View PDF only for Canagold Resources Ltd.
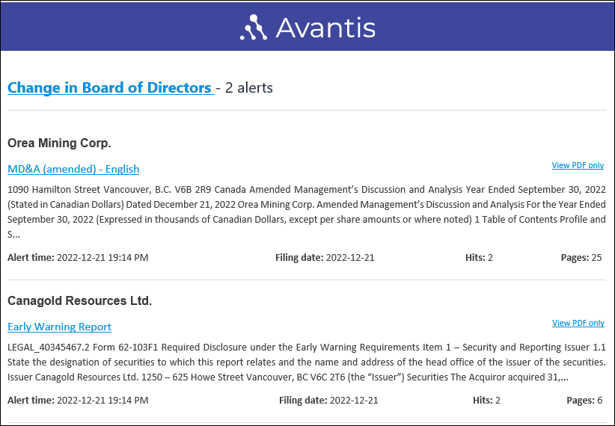This screenshot has width=615, height=426. coord(578,323)
